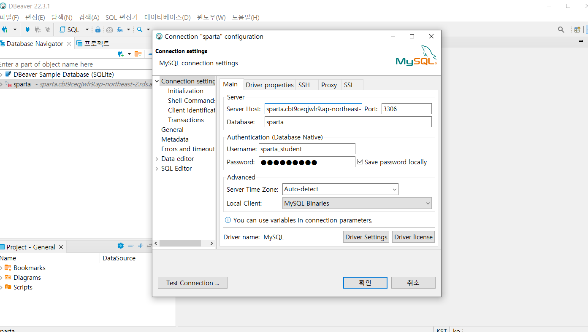Open dropdown arrow next to schema diagram icon
The height and width of the screenshot is (332, 588).
point(128,29)
